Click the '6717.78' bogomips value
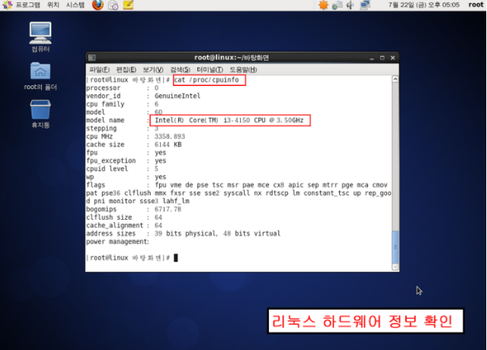Image resolution: width=487 pixels, height=350 pixels. click(x=168, y=209)
